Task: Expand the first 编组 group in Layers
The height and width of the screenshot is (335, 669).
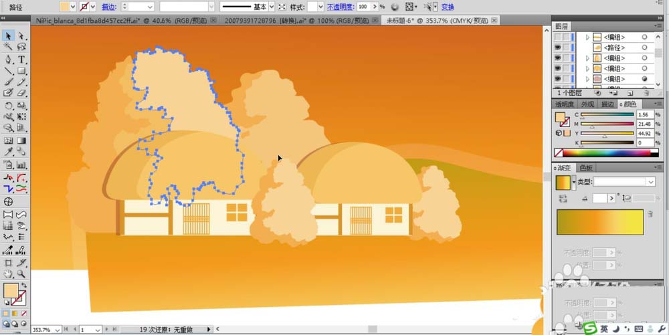Action: pos(588,38)
